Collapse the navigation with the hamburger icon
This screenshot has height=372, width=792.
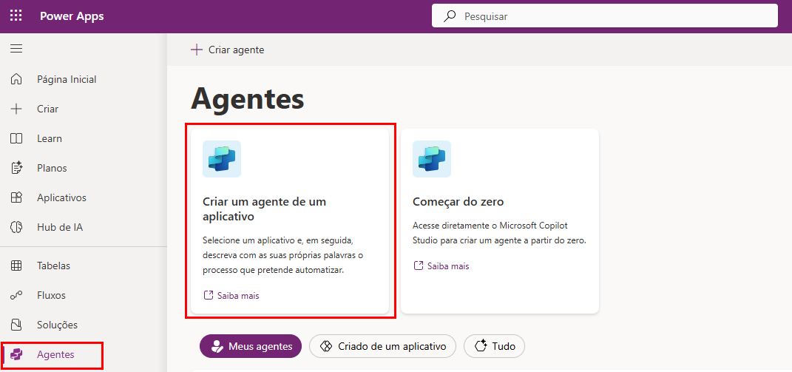16,49
